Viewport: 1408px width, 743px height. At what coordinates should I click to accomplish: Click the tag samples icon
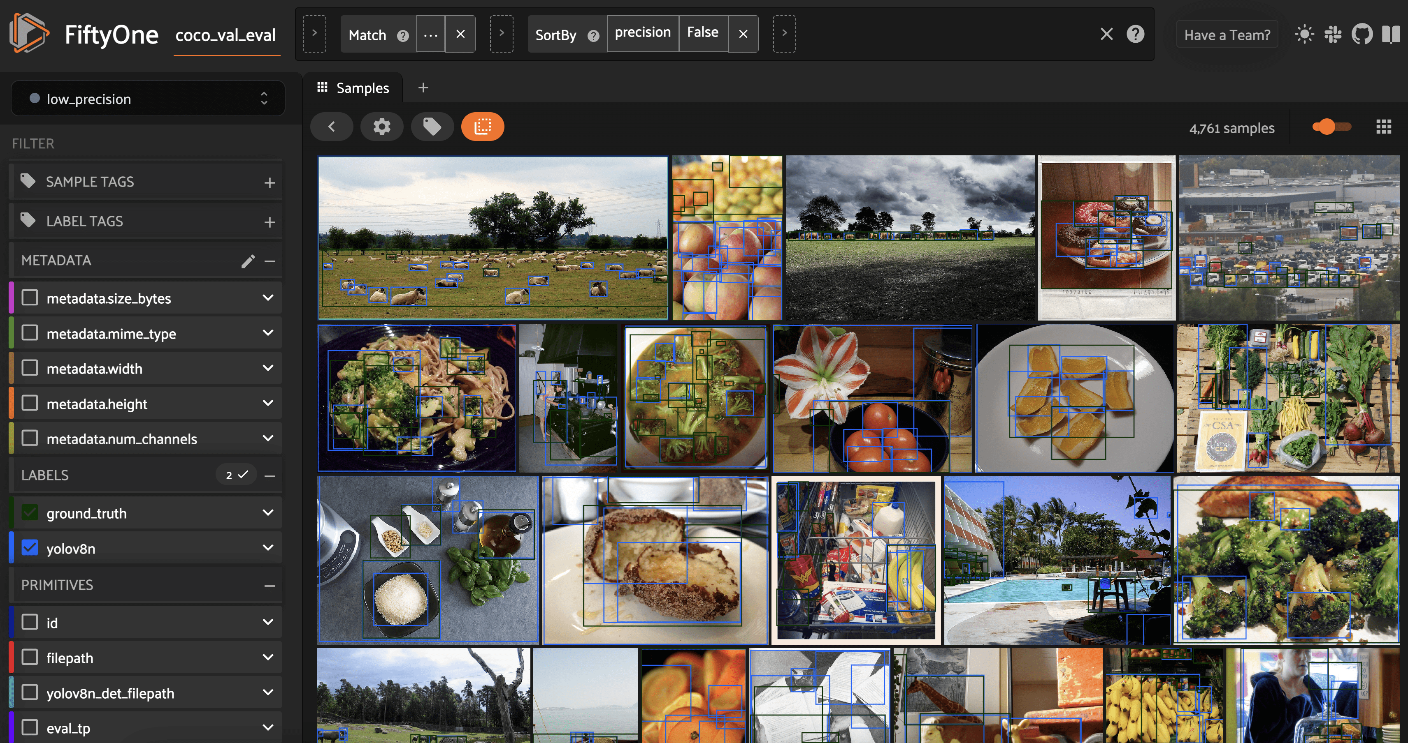432,127
